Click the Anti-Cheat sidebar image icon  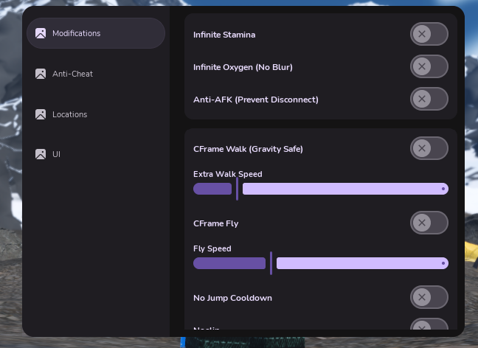coord(41,74)
